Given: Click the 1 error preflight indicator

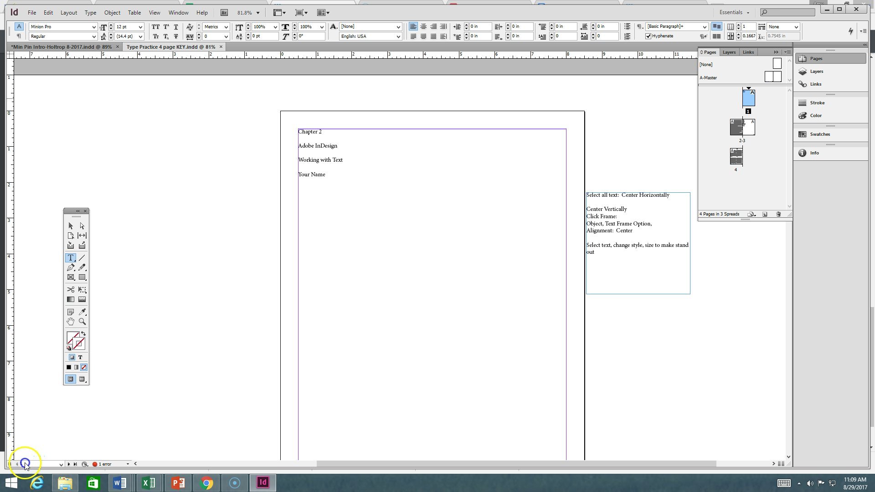Looking at the screenshot, I should 104,464.
